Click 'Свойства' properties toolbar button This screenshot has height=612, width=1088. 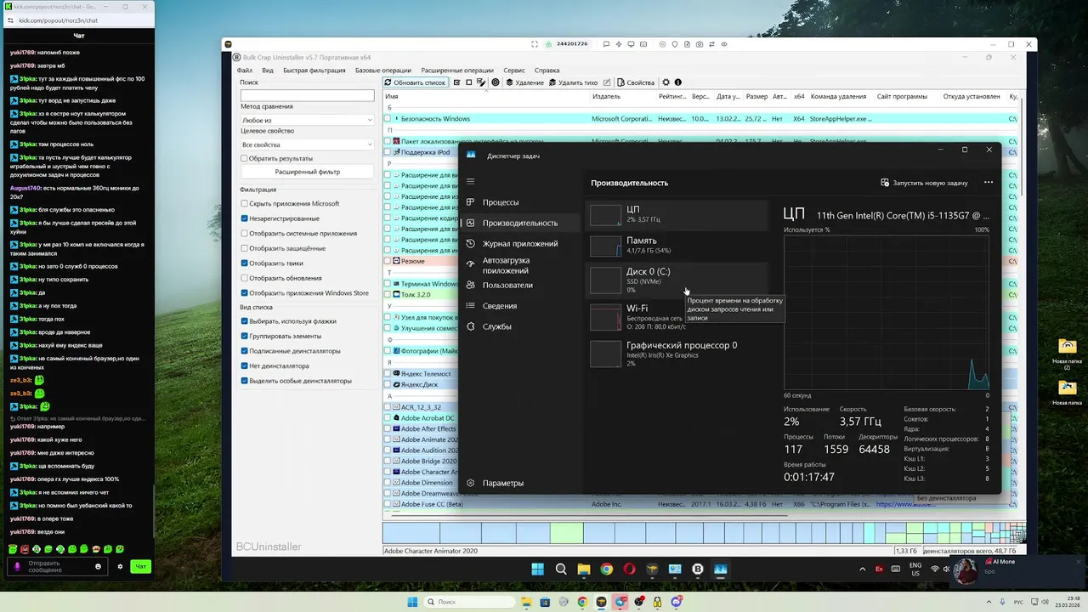click(x=636, y=82)
